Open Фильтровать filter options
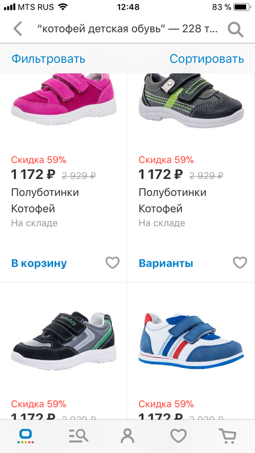255x453 pixels. [48, 59]
